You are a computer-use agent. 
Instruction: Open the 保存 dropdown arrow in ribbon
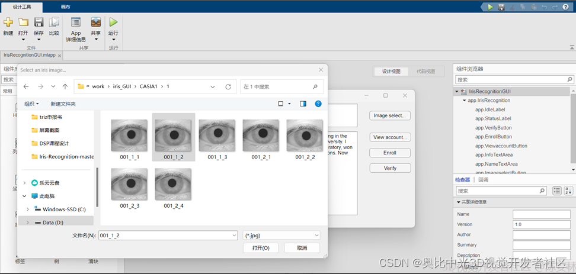point(39,40)
